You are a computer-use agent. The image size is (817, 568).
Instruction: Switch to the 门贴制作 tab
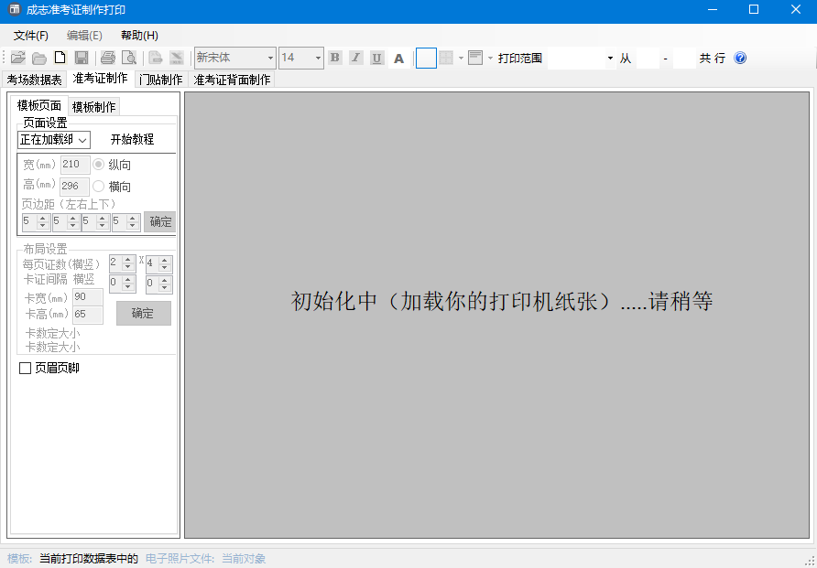click(160, 80)
